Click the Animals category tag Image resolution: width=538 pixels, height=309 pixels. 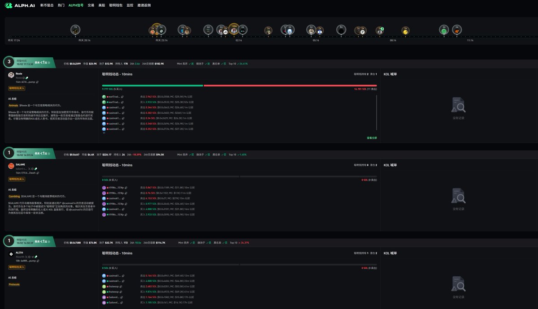click(13, 105)
